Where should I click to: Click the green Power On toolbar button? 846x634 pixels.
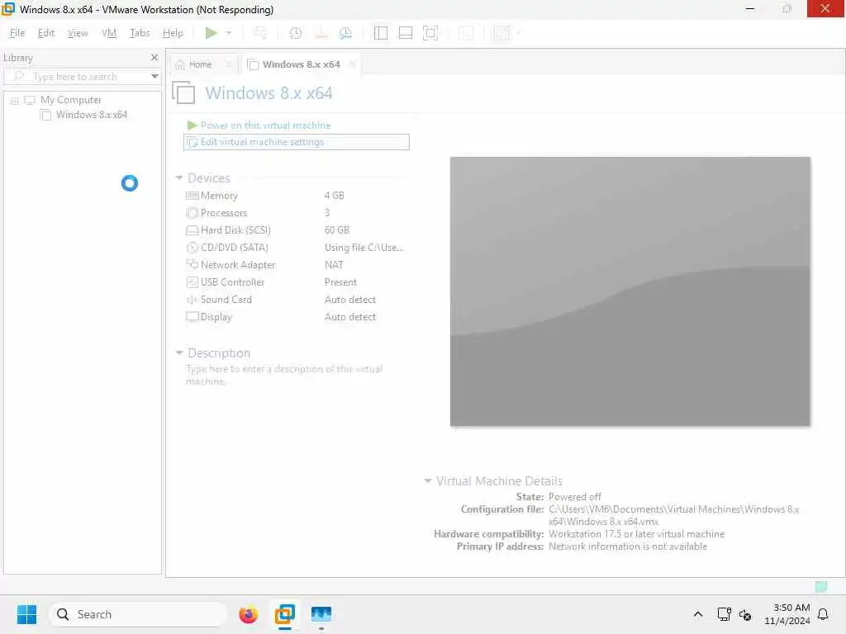211,33
